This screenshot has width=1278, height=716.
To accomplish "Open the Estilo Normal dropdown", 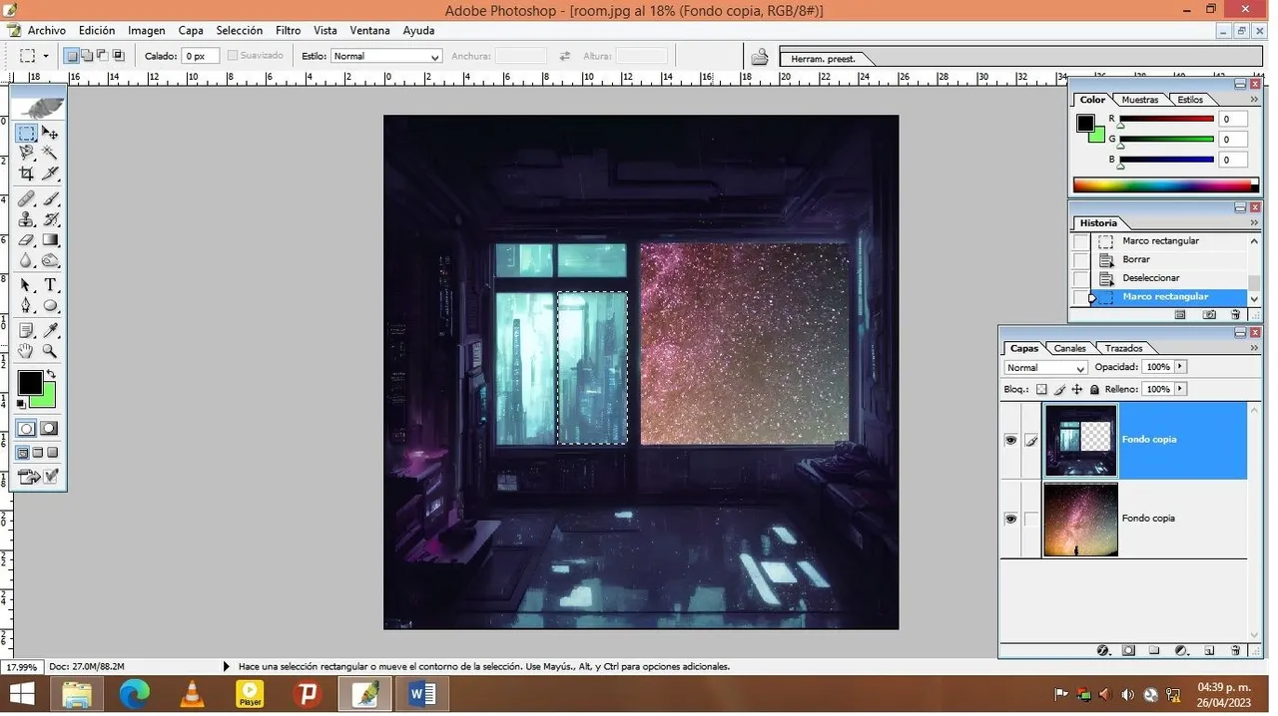I will coord(386,56).
